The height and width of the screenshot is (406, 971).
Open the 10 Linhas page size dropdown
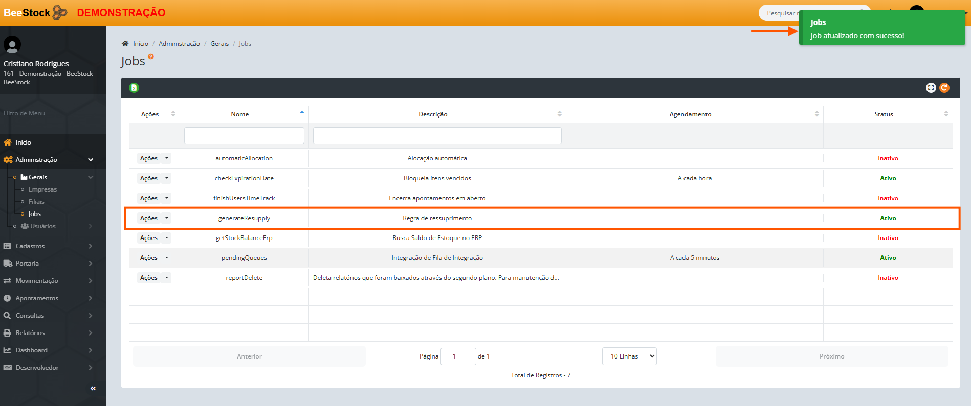point(629,356)
